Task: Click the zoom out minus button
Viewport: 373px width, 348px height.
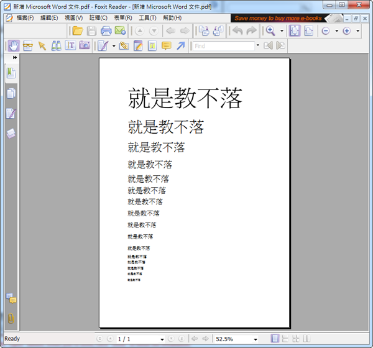Action: pos(325,30)
